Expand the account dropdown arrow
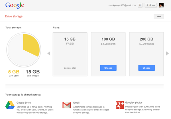This screenshot has width=171, height=119. [x=166, y=5]
